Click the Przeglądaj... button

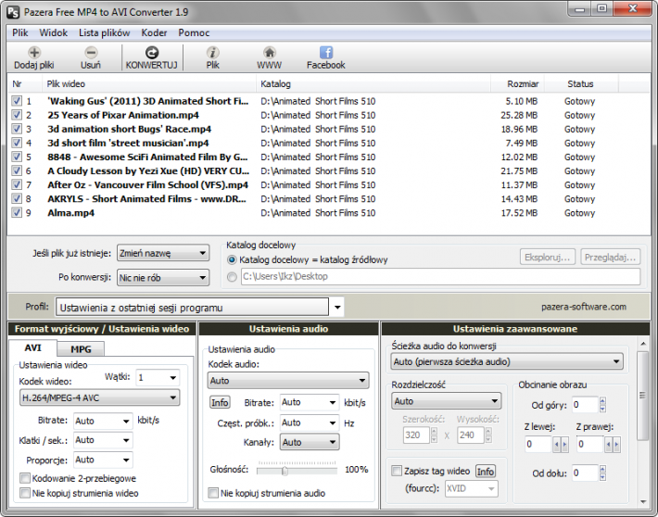pyautogui.click(x=611, y=257)
